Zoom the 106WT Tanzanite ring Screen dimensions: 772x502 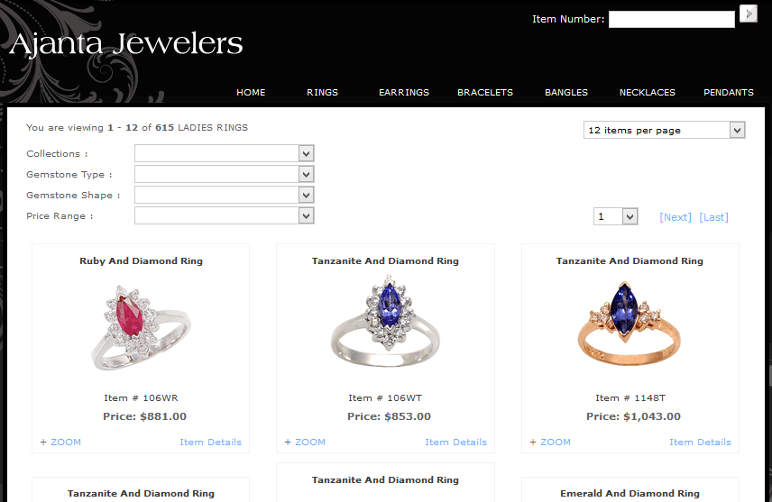pos(305,442)
